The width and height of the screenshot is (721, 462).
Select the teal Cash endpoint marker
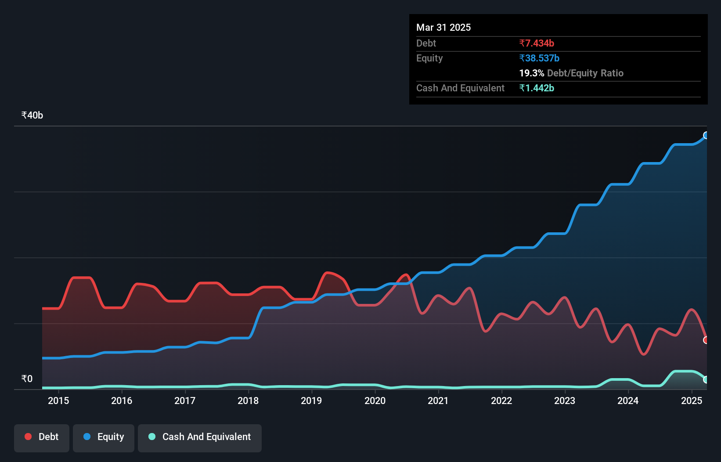tap(706, 379)
